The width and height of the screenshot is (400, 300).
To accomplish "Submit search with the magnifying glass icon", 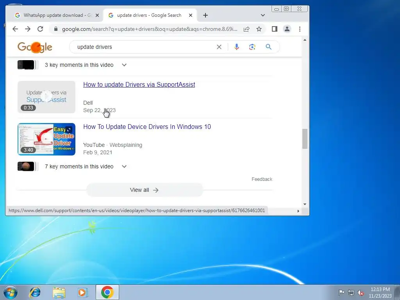I will click(x=268, y=47).
